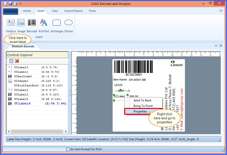This screenshot has height=155, width=227.
Task: Select the LEVIS text on the label
Action: tap(118, 85)
